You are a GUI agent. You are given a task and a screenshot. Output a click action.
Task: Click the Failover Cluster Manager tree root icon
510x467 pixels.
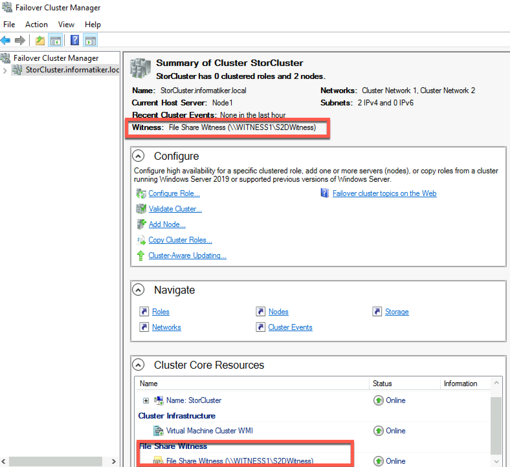6,58
